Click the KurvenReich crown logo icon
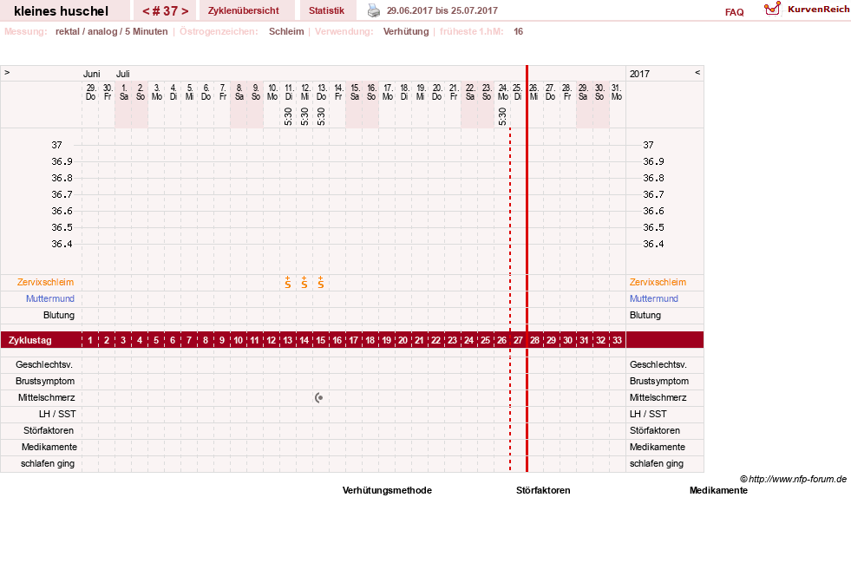This screenshot has height=576, width=851. pyautogui.click(x=772, y=9)
